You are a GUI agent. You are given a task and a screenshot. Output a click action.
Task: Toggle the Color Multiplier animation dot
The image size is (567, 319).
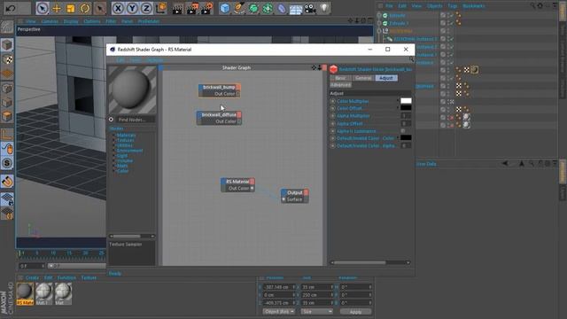click(333, 101)
